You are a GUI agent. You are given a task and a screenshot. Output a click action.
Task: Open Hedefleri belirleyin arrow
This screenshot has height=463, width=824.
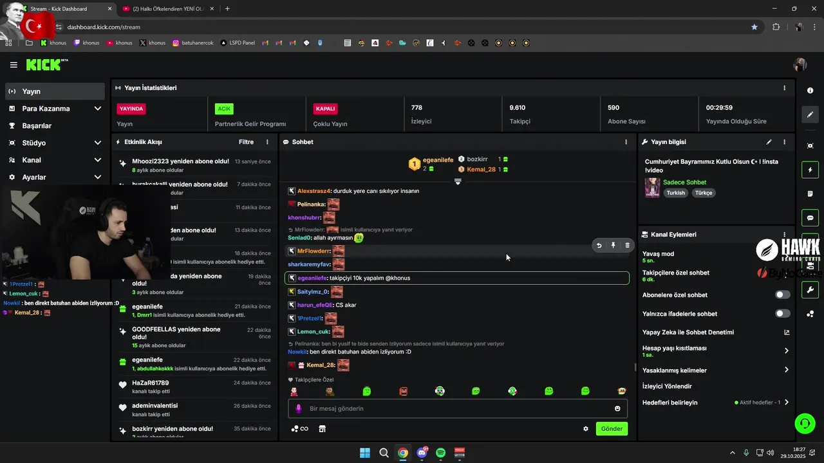pos(786,403)
